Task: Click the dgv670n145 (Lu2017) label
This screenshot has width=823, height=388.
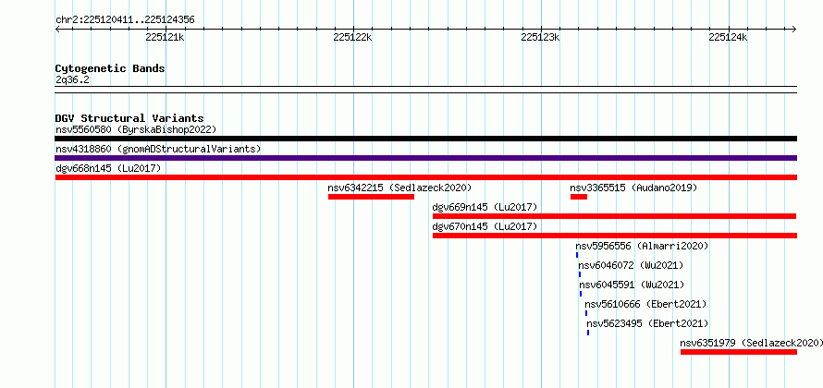Action: [x=485, y=226]
